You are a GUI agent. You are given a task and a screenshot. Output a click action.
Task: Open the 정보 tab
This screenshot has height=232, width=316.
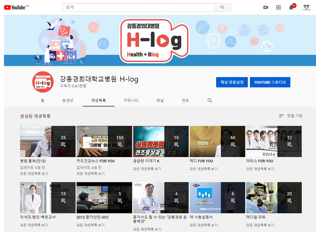pyautogui.click(x=185, y=100)
